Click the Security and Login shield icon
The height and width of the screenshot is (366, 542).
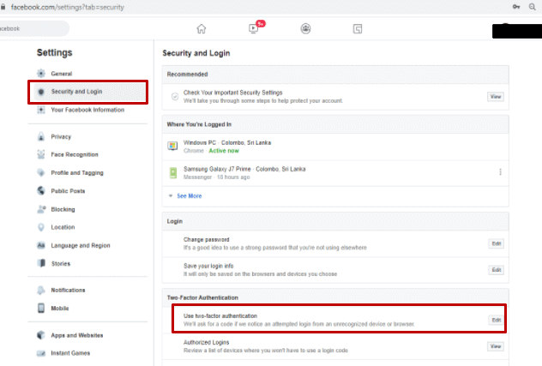point(41,92)
